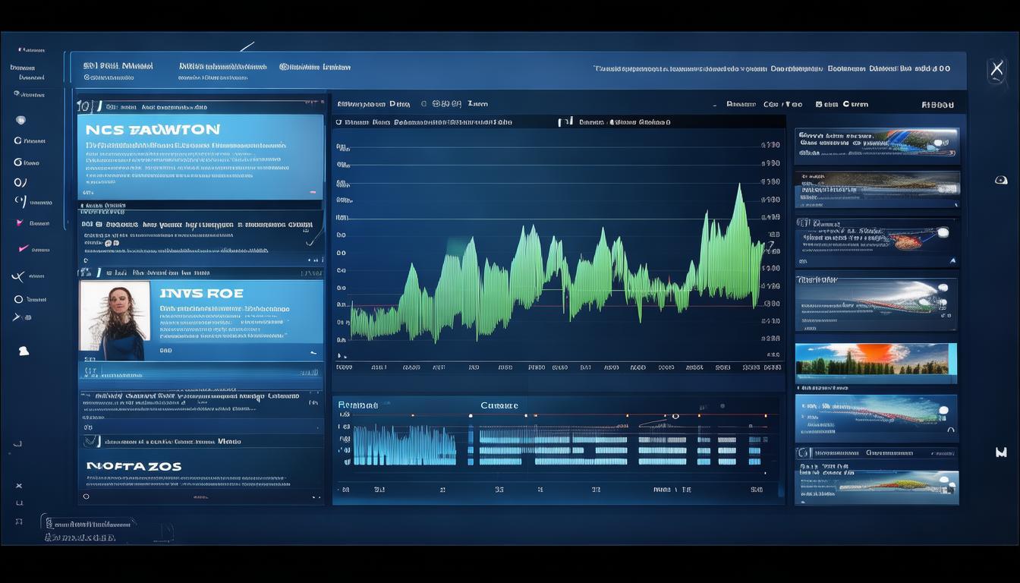1020x583 pixels.
Task: Close the dashboard with the top-right X
Action: [x=996, y=71]
